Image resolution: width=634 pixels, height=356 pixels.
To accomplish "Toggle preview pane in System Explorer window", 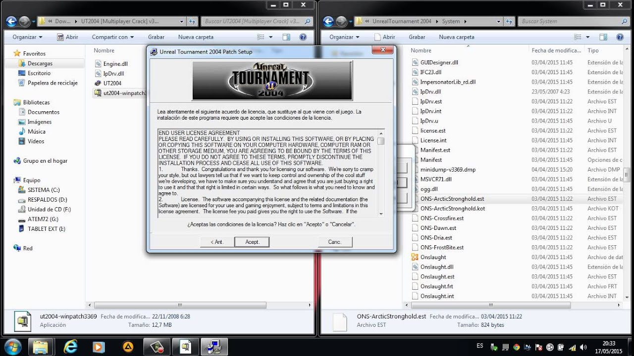I will [603, 37].
